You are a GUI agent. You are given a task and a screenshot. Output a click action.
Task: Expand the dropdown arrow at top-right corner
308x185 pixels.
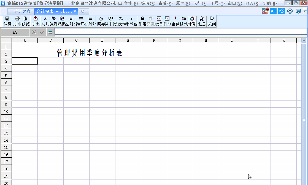pos(305,11)
